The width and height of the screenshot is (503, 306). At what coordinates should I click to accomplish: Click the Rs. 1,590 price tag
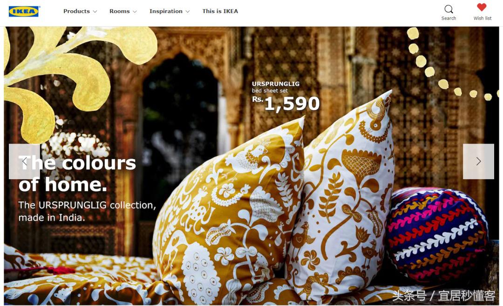point(286,103)
